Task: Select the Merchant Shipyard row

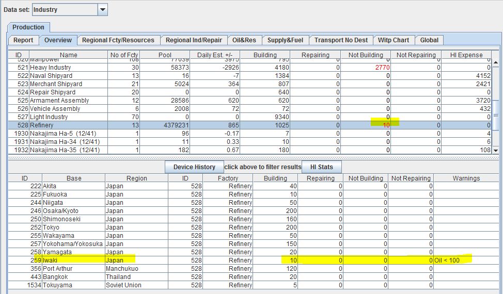Action: click(x=249, y=84)
